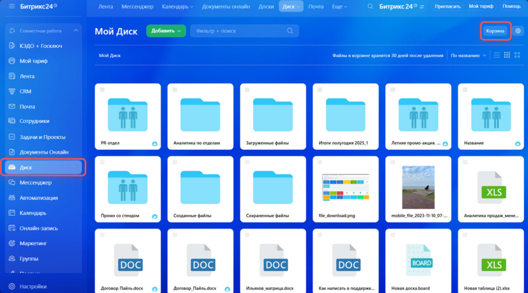Click the shared badge on Промо со стендом folder

point(155,216)
